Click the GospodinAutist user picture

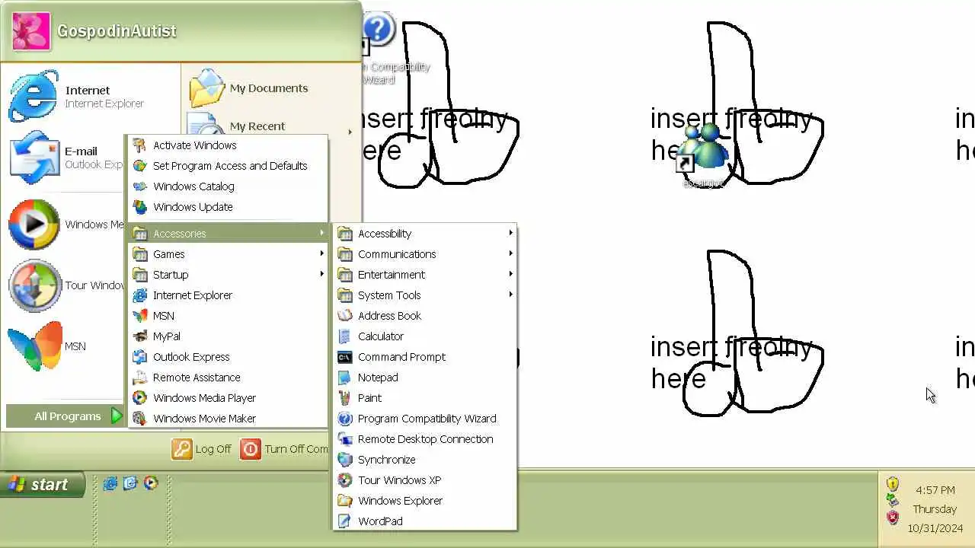pyautogui.click(x=31, y=31)
